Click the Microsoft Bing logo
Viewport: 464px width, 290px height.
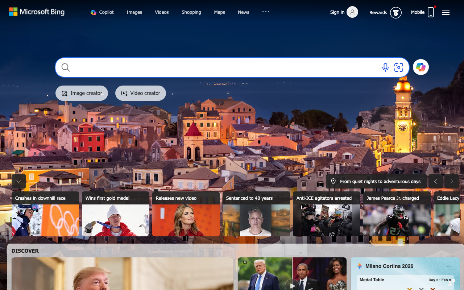tap(36, 12)
